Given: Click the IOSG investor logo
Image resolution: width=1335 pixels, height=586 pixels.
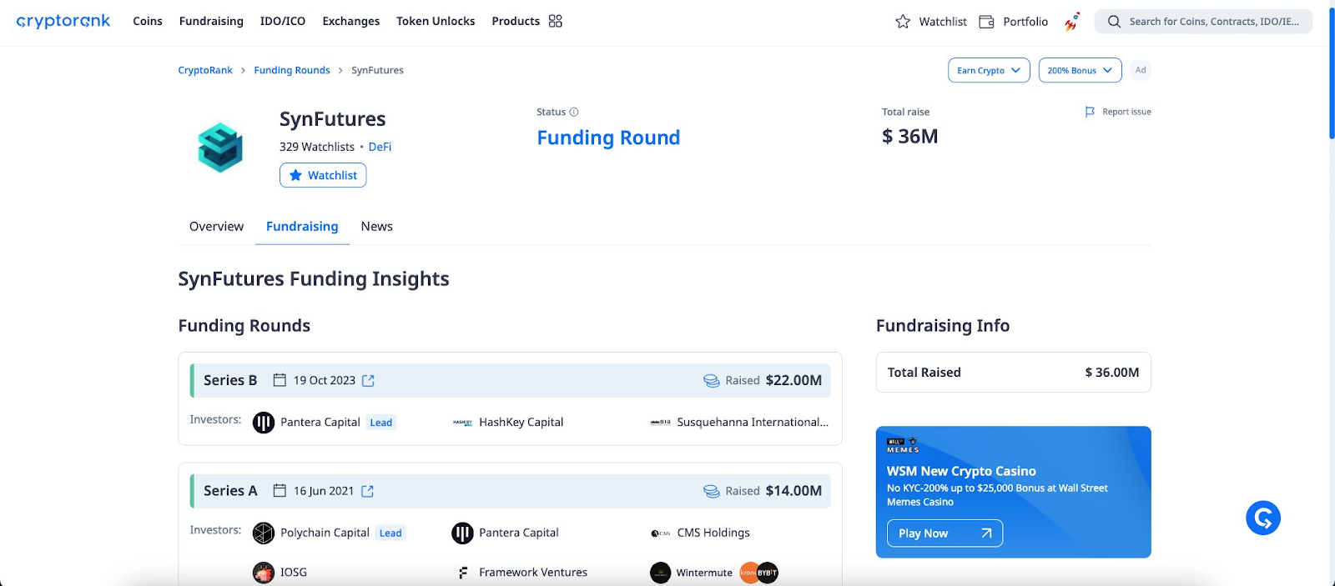Looking at the screenshot, I should point(264,573).
